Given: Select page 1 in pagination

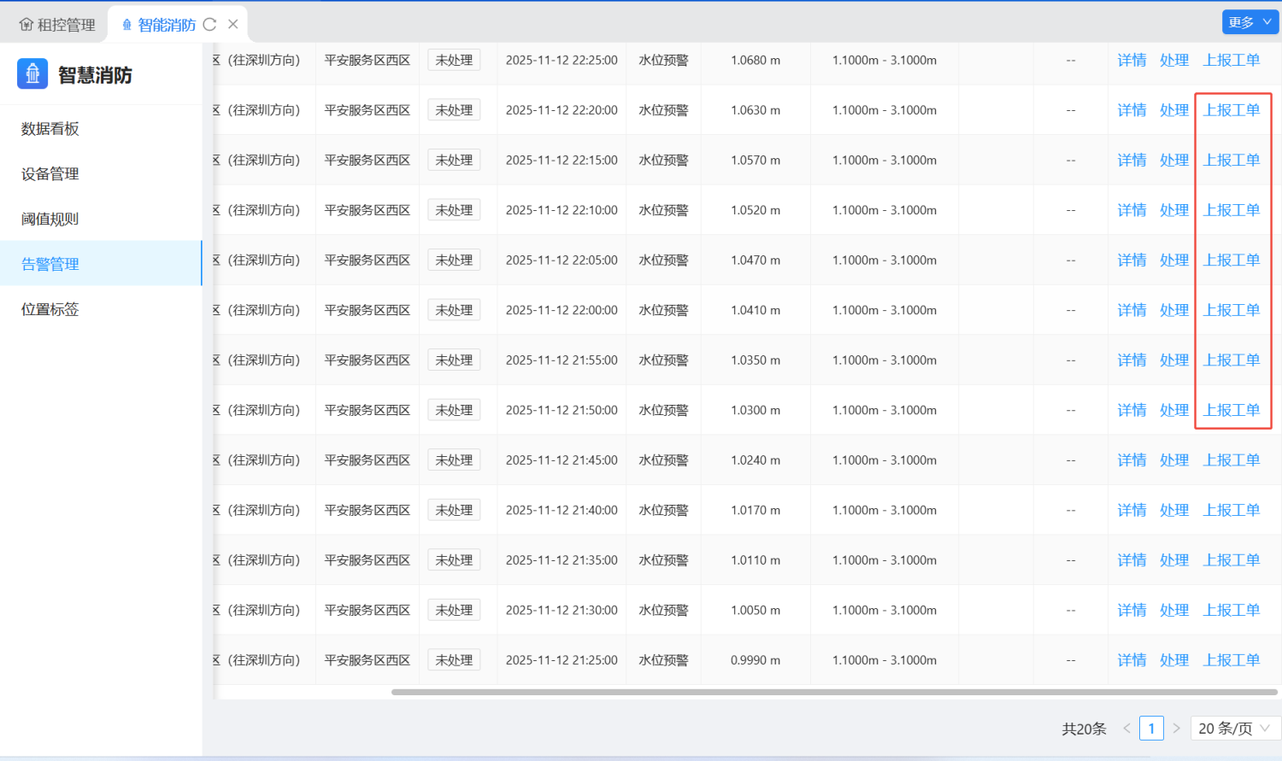Looking at the screenshot, I should 1151,729.
